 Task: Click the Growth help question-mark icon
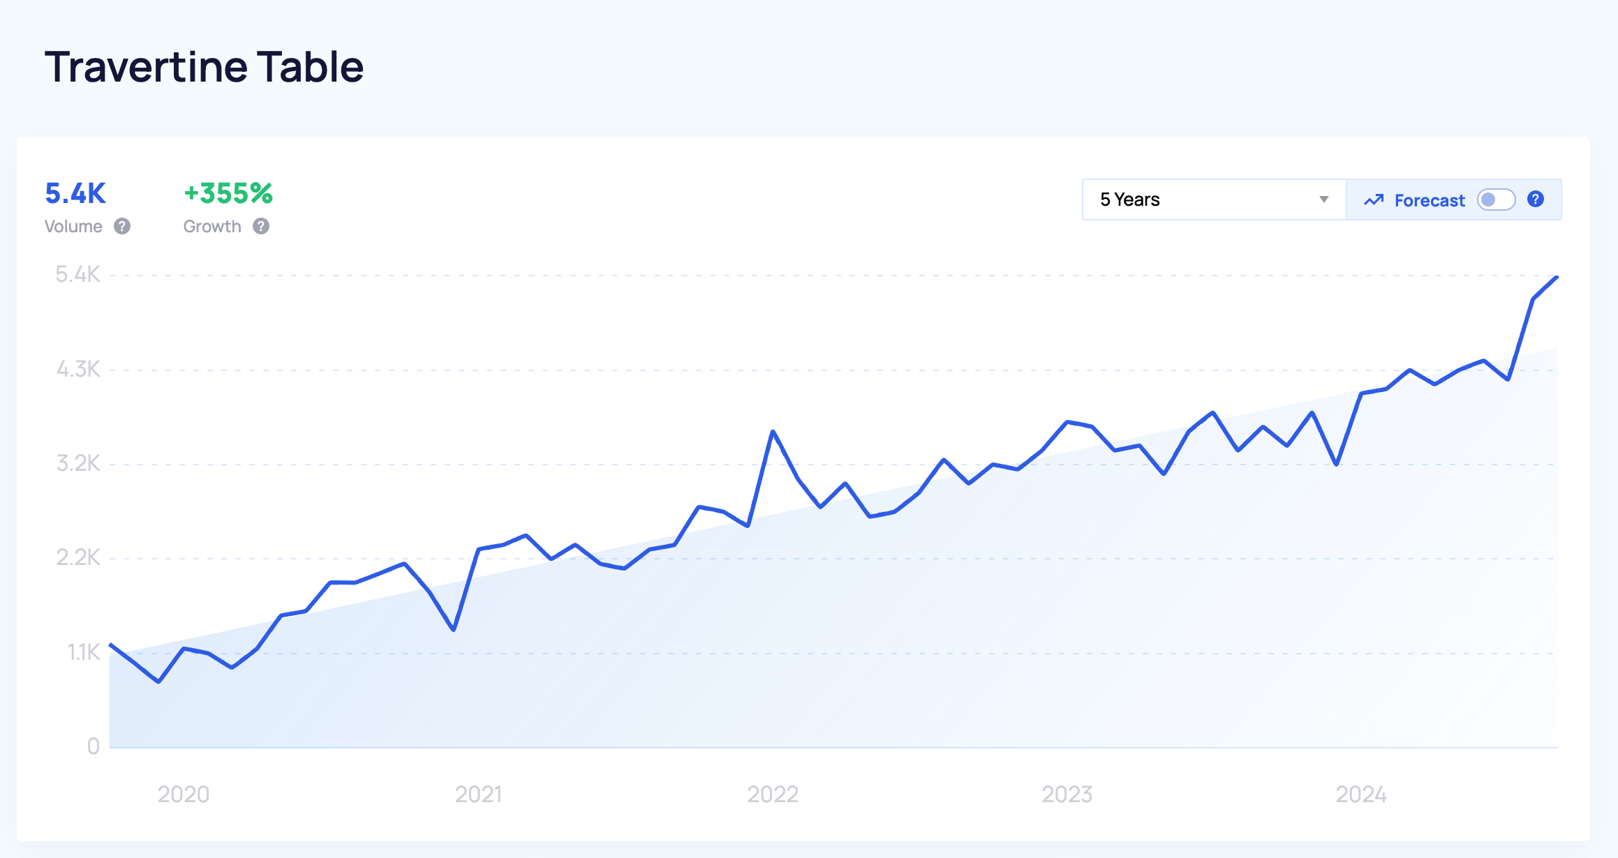(x=261, y=226)
